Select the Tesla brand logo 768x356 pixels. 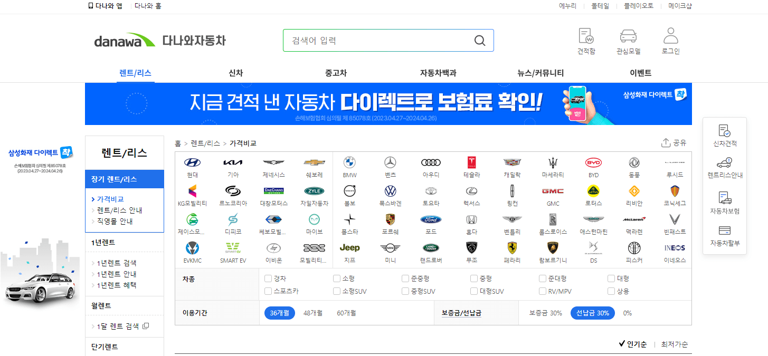point(472,163)
